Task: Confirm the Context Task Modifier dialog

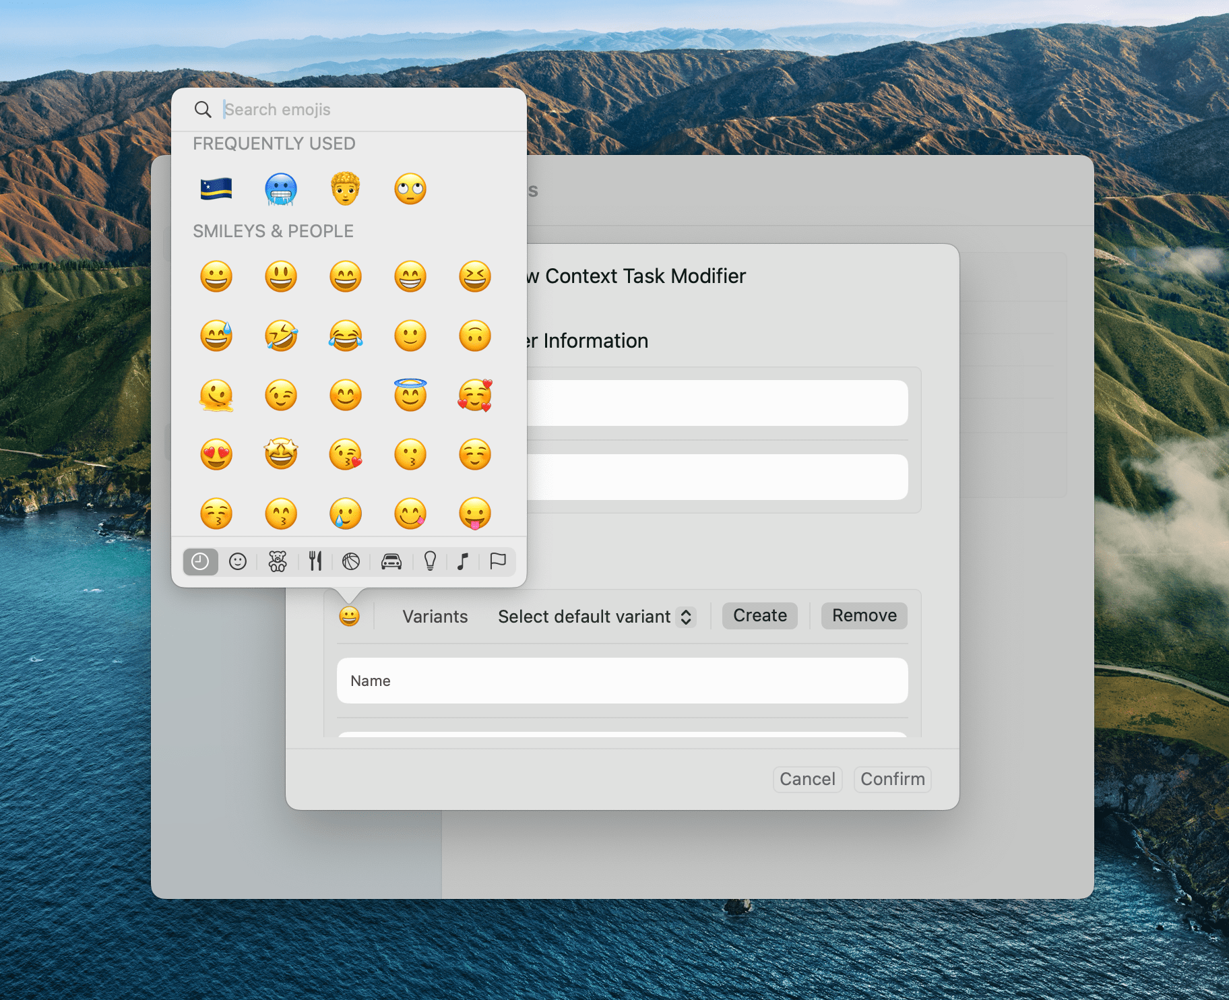Action: [x=892, y=779]
